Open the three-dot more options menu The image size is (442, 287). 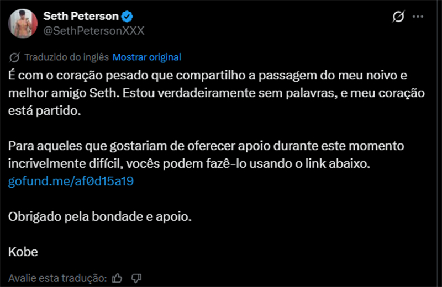point(418,17)
